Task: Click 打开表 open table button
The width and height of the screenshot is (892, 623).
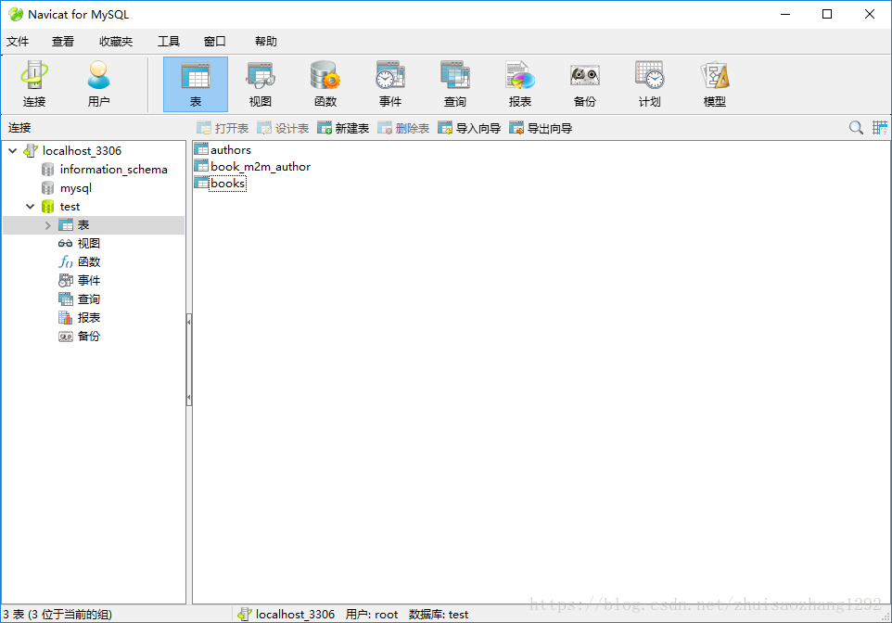Action: [x=223, y=128]
